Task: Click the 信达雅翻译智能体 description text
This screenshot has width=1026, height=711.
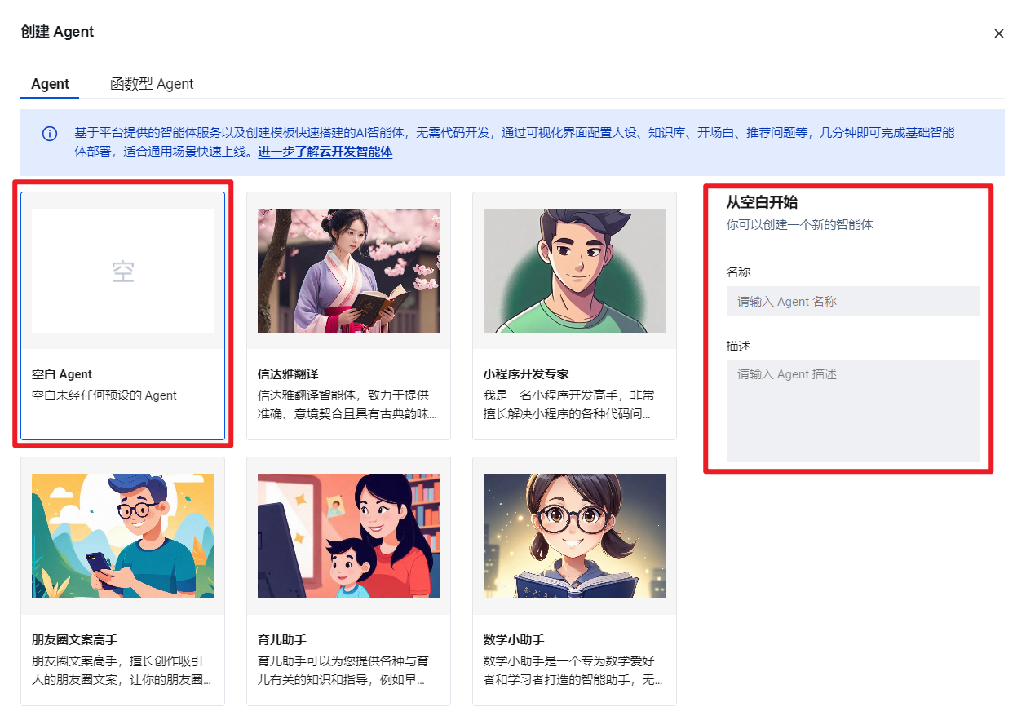Action: [348, 404]
